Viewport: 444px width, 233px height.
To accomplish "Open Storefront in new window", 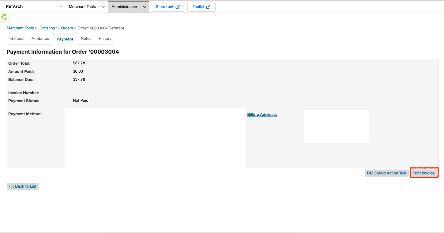I will pyautogui.click(x=168, y=7).
